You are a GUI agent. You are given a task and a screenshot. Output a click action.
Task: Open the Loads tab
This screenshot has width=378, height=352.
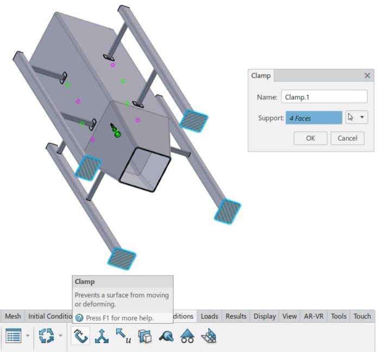coord(210,316)
